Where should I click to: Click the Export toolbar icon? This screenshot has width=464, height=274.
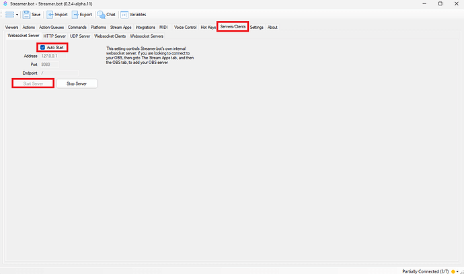pos(75,14)
